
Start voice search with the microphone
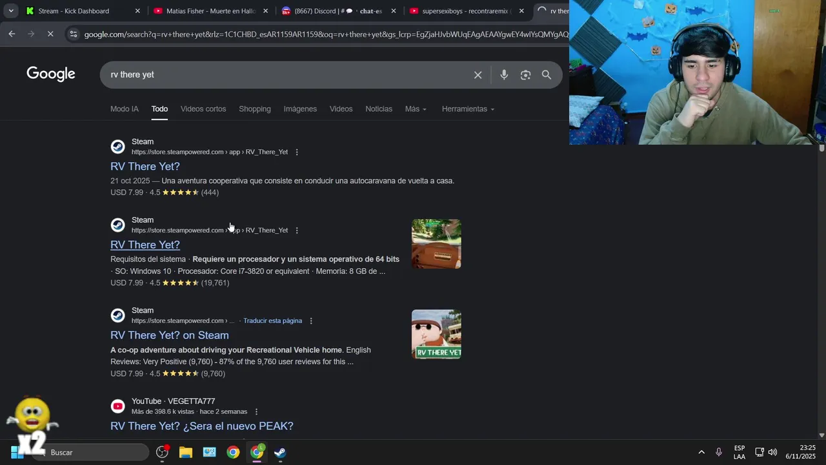click(x=504, y=75)
